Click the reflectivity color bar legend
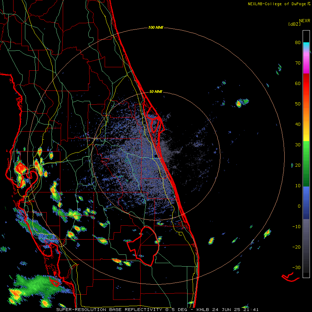The image size is (312, 312). (306, 154)
